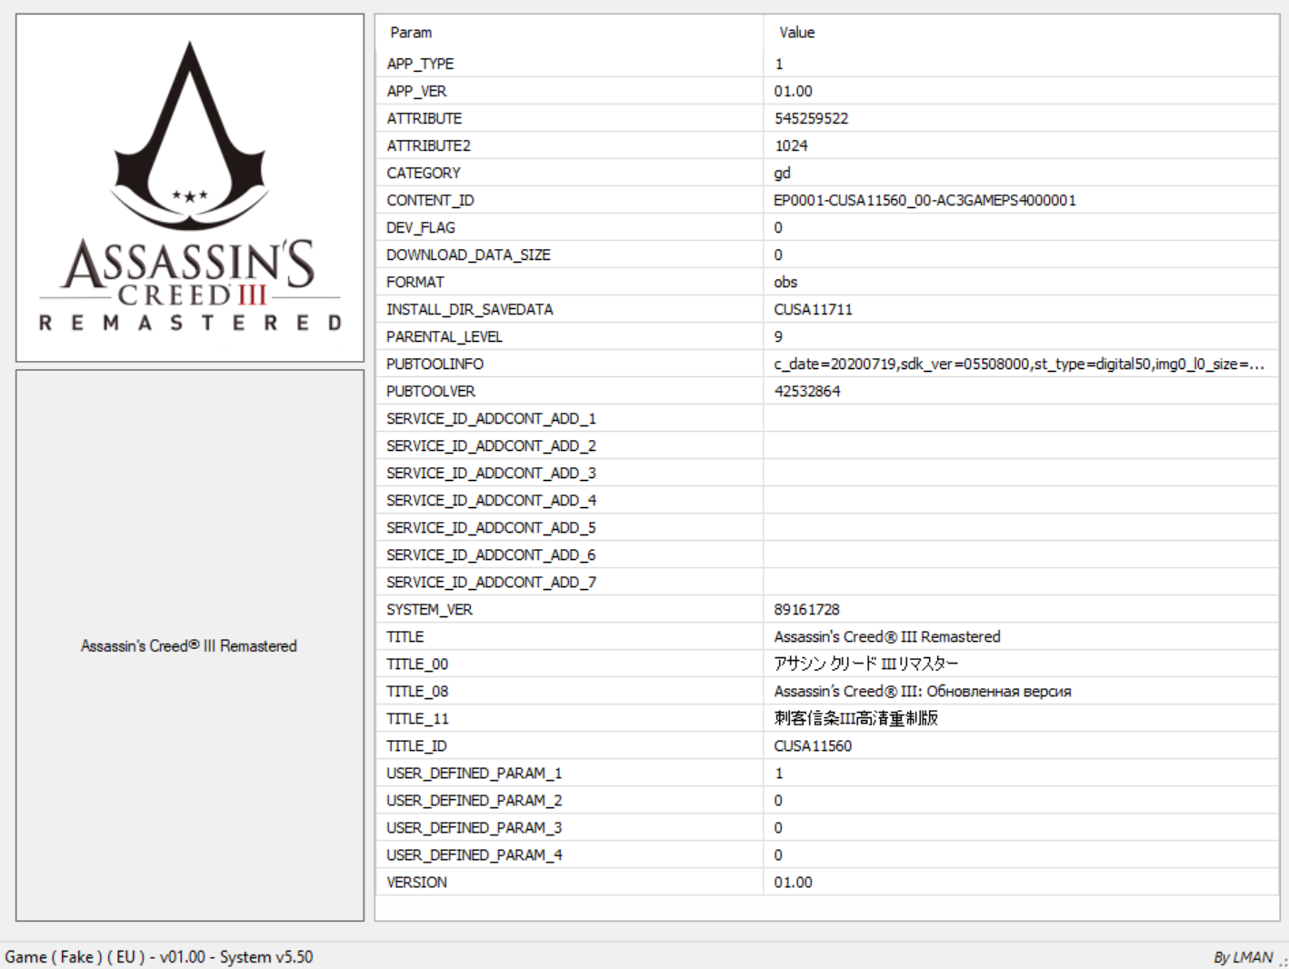Viewport: 1289px width, 969px height.
Task: Select the APP_TYPE parameter row
Action: 420,64
